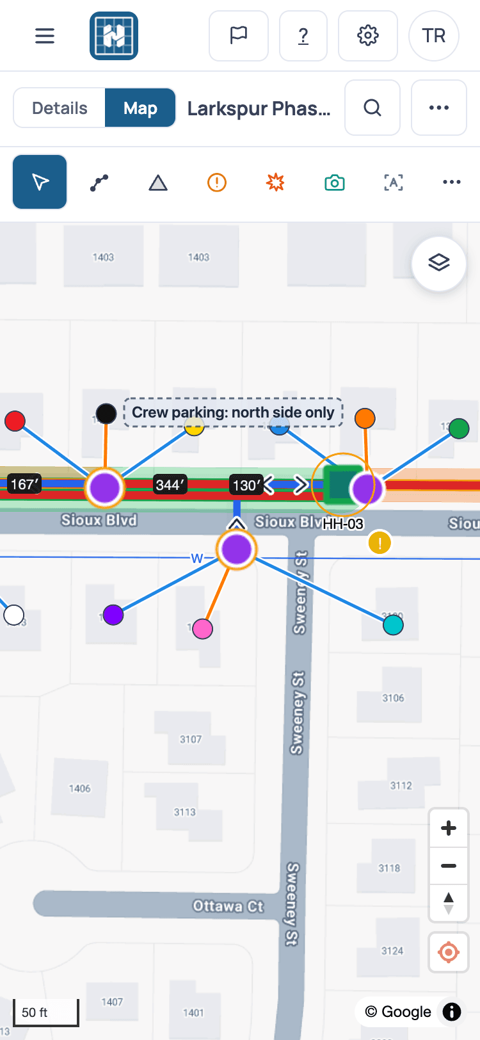480x1040 pixels.
Task: Click the 167′ span length label
Action: [x=24, y=484]
